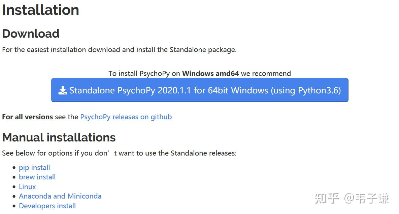Click the Manual installations heading

coord(59,137)
